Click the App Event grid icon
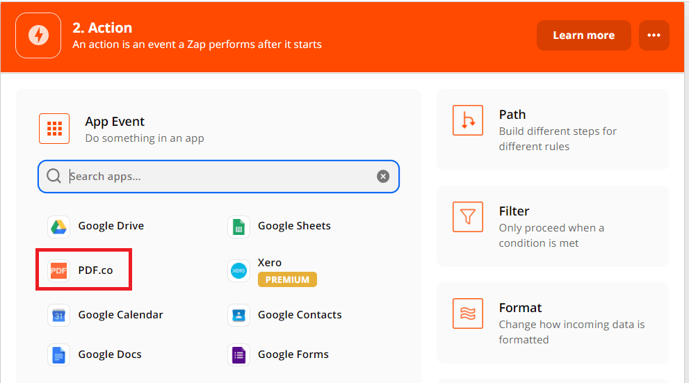The width and height of the screenshot is (689, 383). tap(54, 129)
